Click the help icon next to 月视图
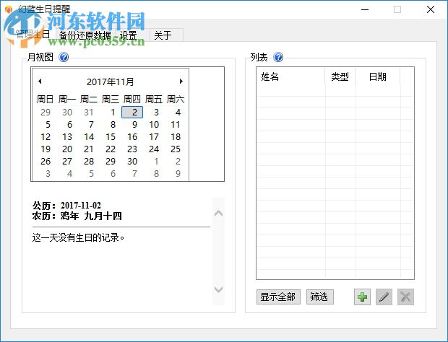Image resolution: width=448 pixels, height=342 pixels. pyautogui.click(x=64, y=57)
